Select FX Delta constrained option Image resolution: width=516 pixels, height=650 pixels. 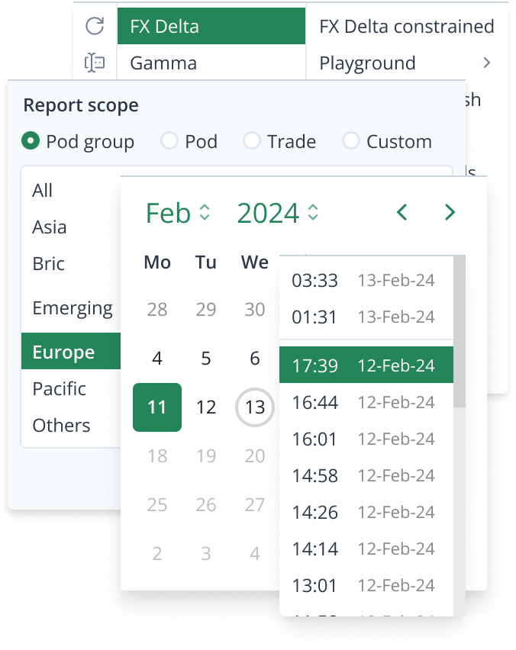[x=406, y=26]
